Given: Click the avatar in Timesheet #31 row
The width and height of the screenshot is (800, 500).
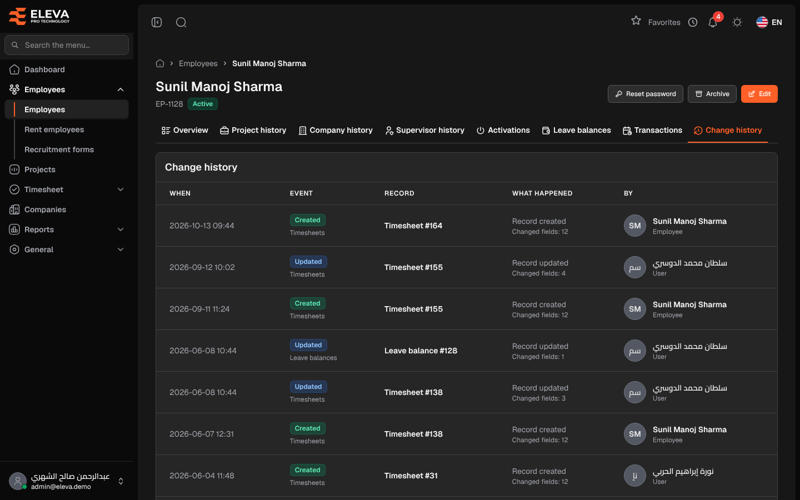Looking at the screenshot, I should (635, 476).
